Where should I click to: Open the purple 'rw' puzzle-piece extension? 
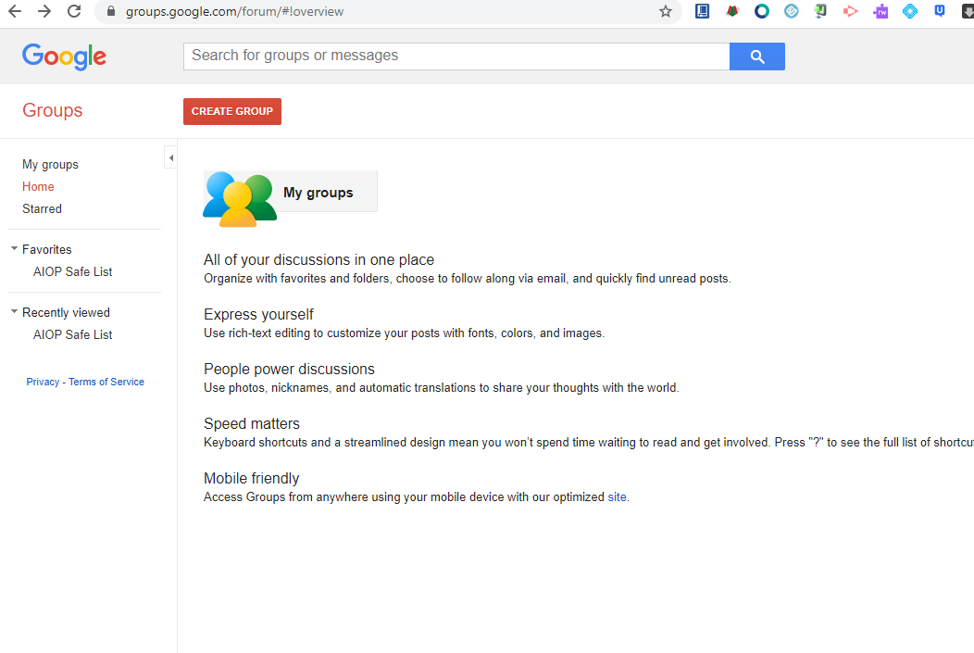click(x=880, y=12)
